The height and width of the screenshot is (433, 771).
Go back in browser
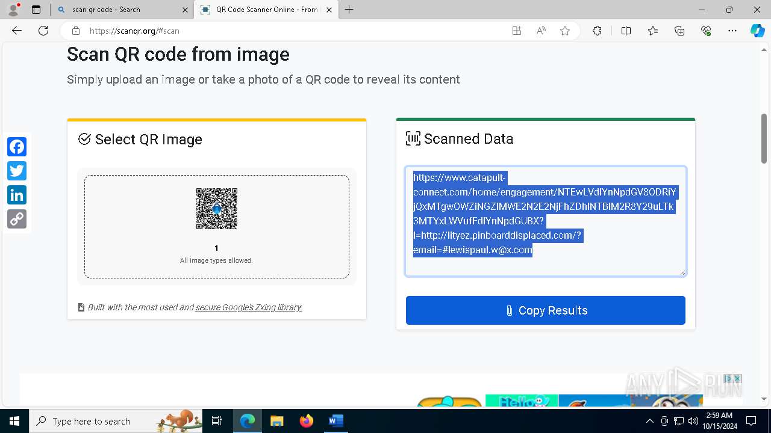[17, 31]
